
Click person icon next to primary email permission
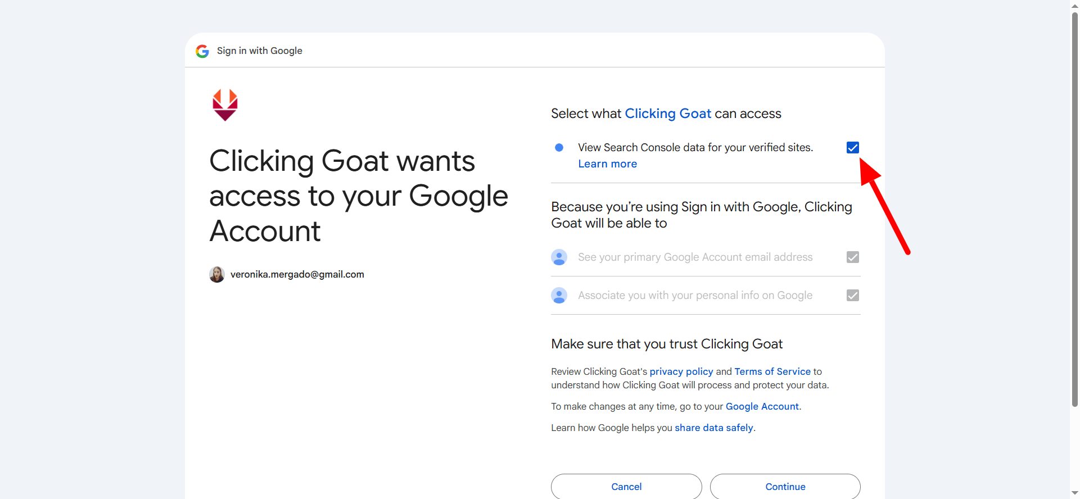point(559,257)
